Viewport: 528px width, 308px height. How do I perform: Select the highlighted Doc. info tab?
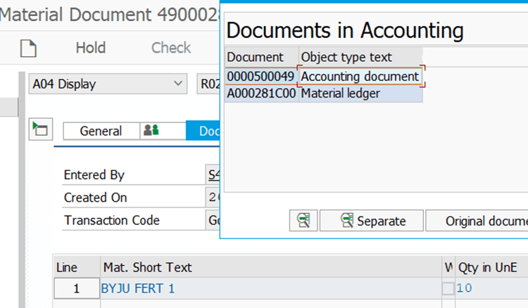click(204, 131)
